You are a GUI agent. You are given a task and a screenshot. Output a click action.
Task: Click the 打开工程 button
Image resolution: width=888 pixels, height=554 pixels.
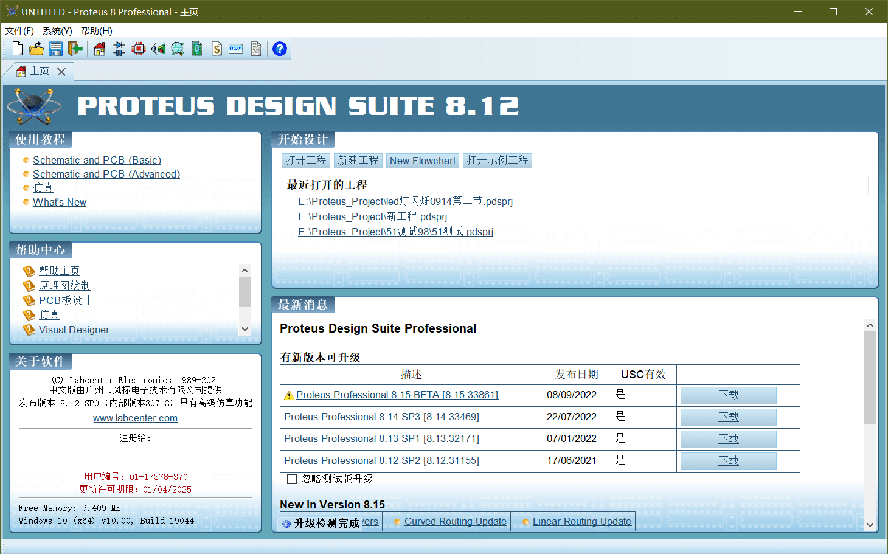(x=306, y=161)
